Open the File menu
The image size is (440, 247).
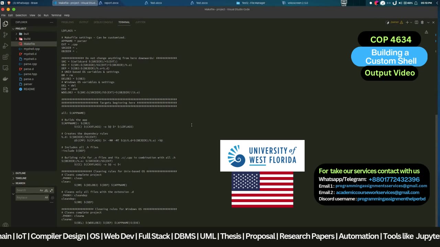click(3, 15)
